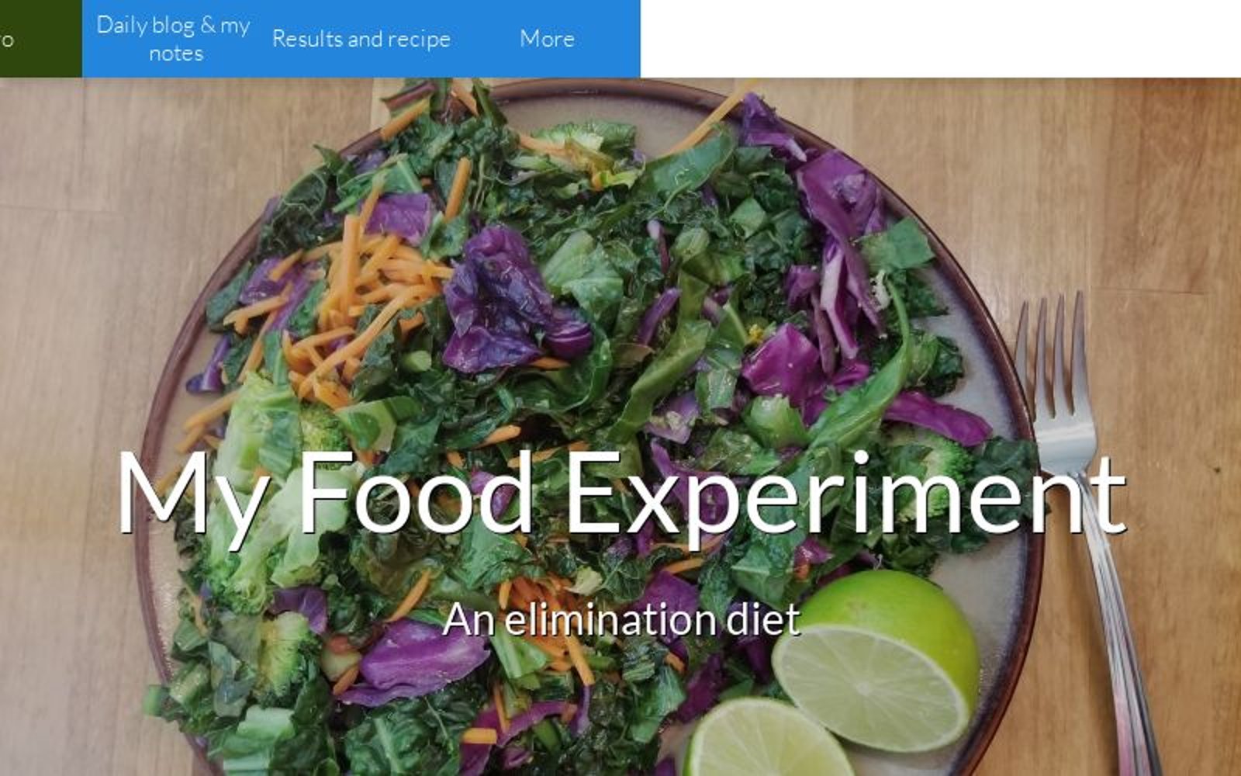Click the An elimination diet subtitle

coord(620,618)
